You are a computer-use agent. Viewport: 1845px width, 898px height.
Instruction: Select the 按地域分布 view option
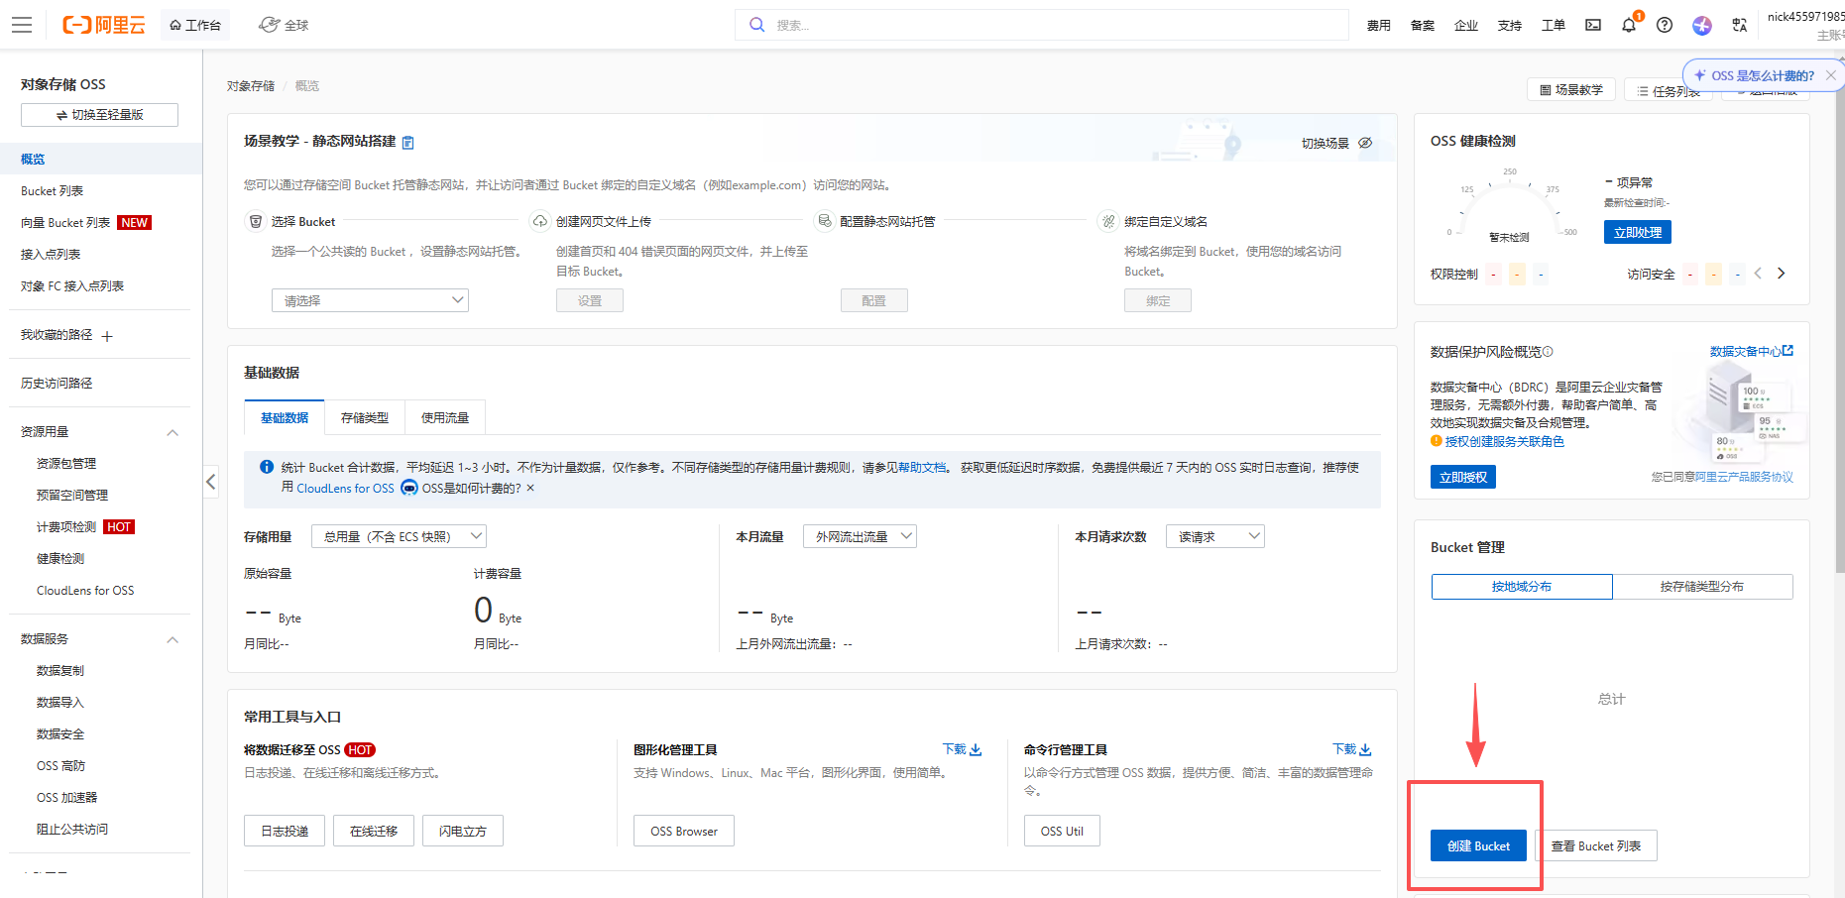(x=1521, y=587)
